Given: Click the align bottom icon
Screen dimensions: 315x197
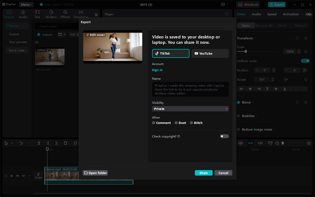Looking at the screenshot, I should pyautogui.click(x=285, y=89).
